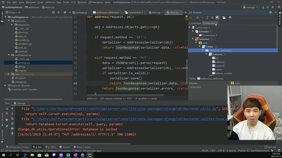The height and width of the screenshot is (158, 282).
Task: Open Search Everywhere magnifier icon
Action: coord(279,7)
